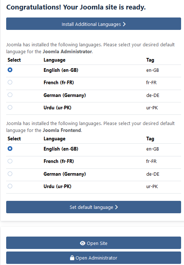
Task: Choose English radio for the Frontend
Action: 10,149
